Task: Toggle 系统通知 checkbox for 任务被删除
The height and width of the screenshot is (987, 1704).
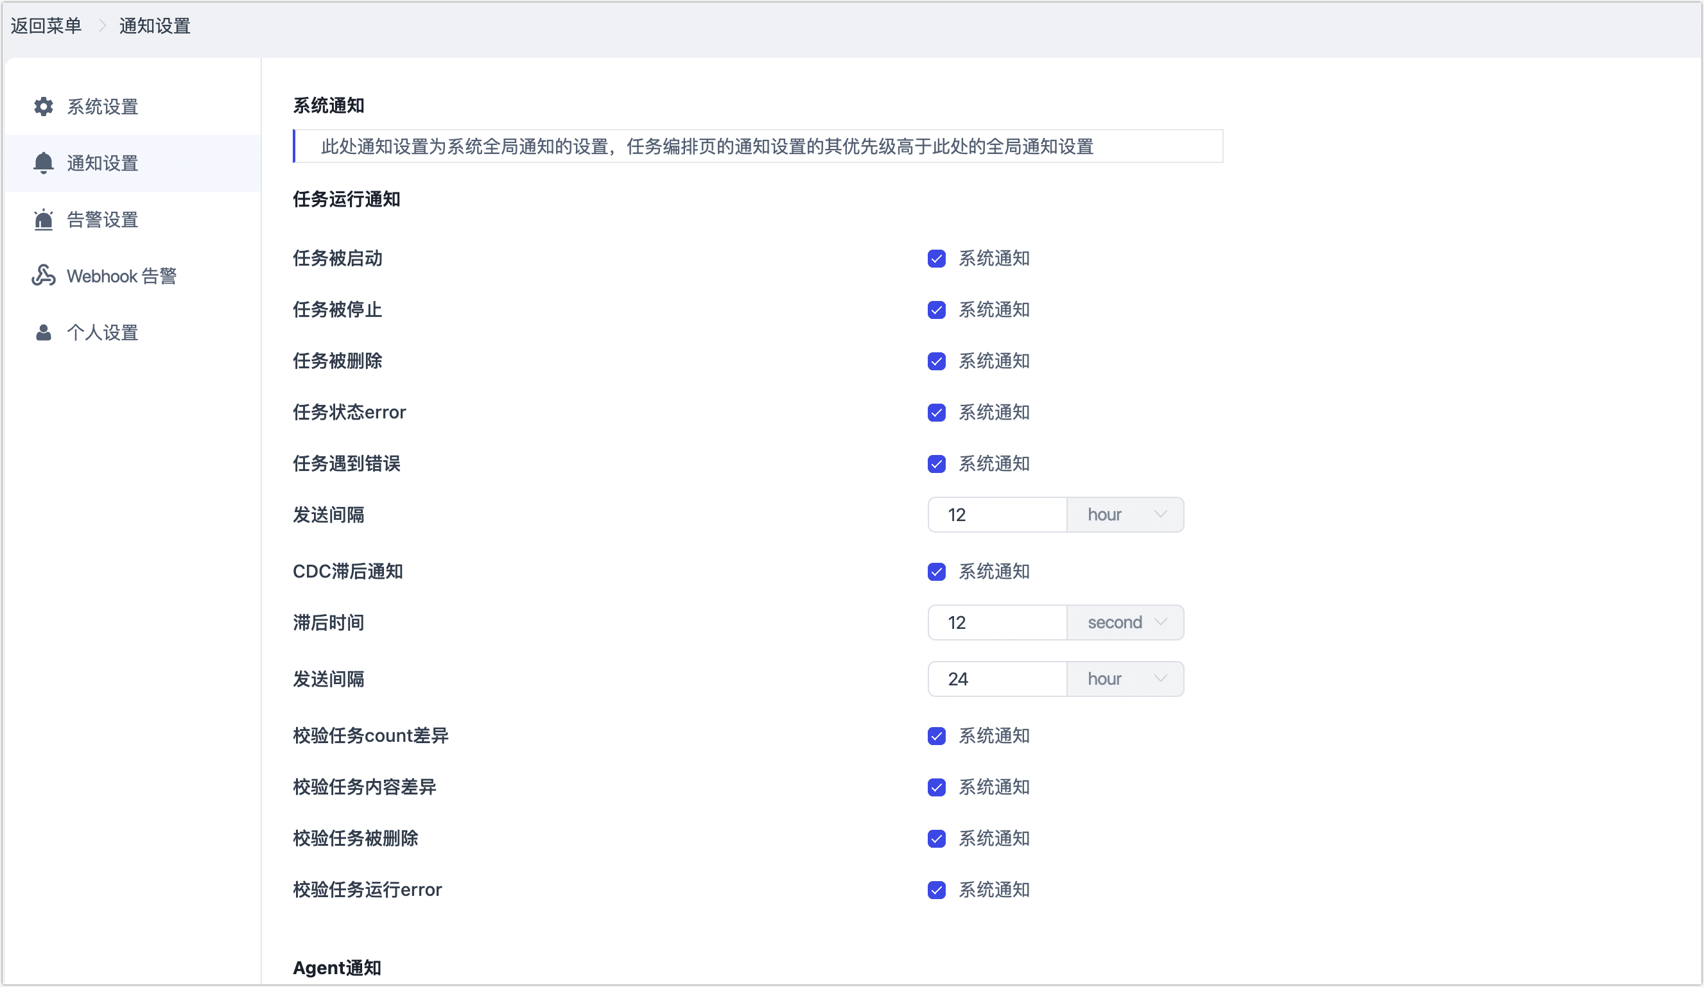Action: [937, 362]
